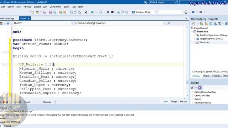Click the Run Without Debugging icon
The height and width of the screenshot is (128, 228).
click(x=100, y=12)
